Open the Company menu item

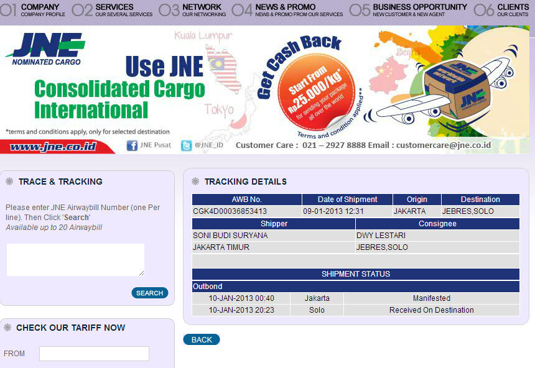click(33, 10)
